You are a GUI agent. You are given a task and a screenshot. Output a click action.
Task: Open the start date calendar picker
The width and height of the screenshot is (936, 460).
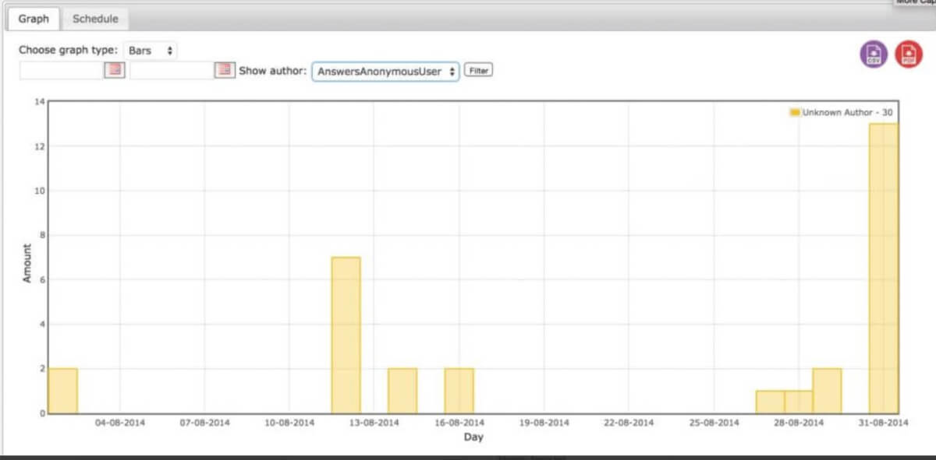point(115,71)
